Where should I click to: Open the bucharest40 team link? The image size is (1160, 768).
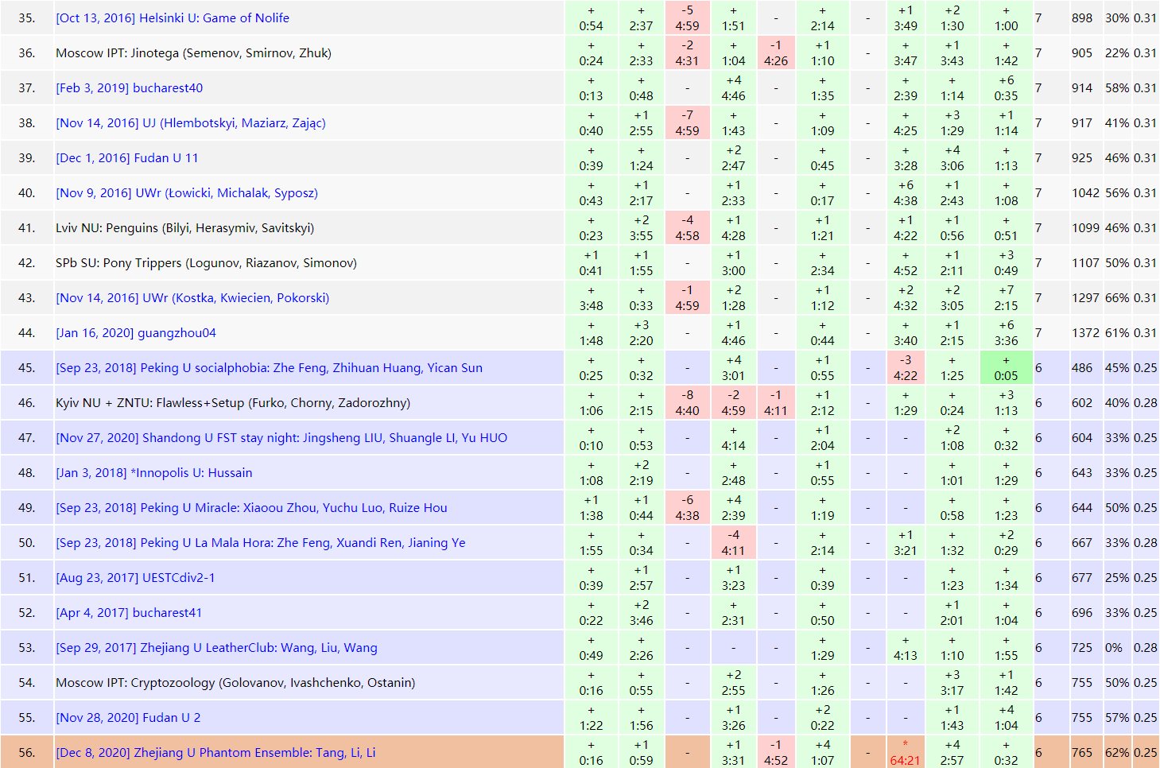(129, 88)
